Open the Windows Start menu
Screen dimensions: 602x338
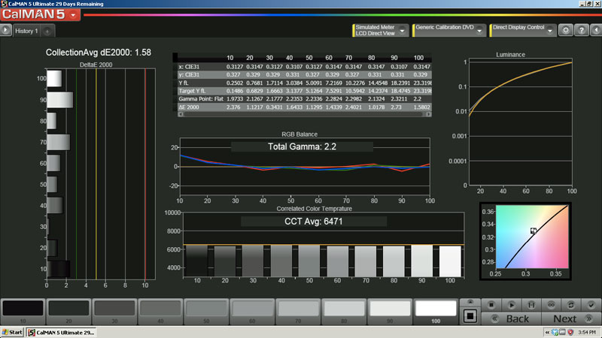coord(12,332)
